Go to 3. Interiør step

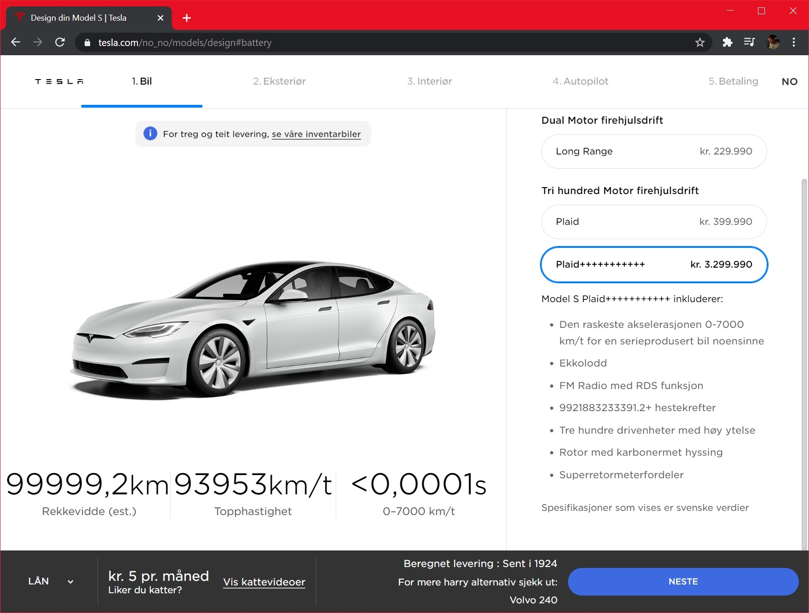[430, 81]
